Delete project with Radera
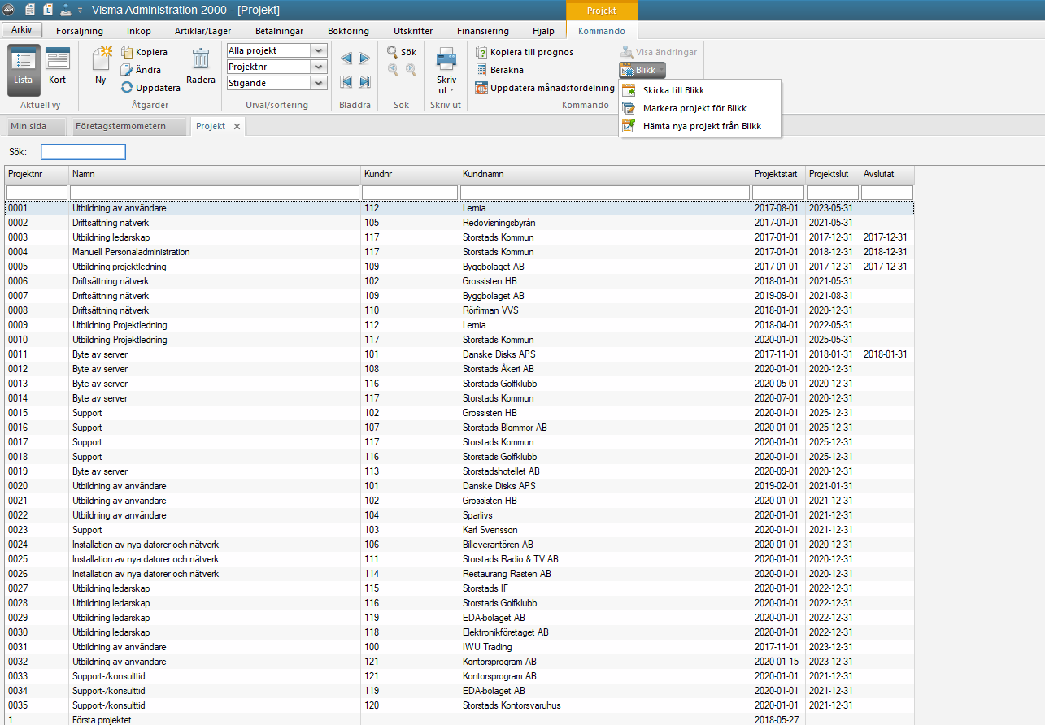Viewport: 1045px width, 725px height. coord(201,67)
